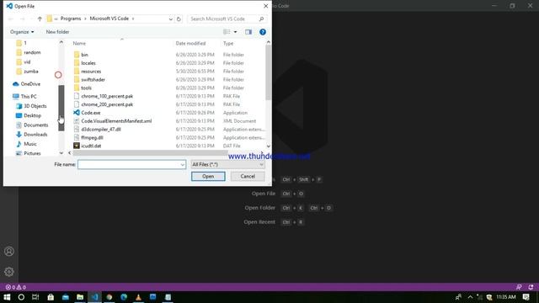Open the Help button in the Open File dialog
The width and height of the screenshot is (539, 303).
(263, 32)
